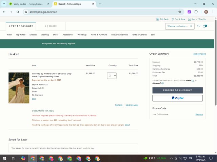Open the Beauty & Wellness menu
This screenshot has height=162, width=217.
tap(120, 35)
